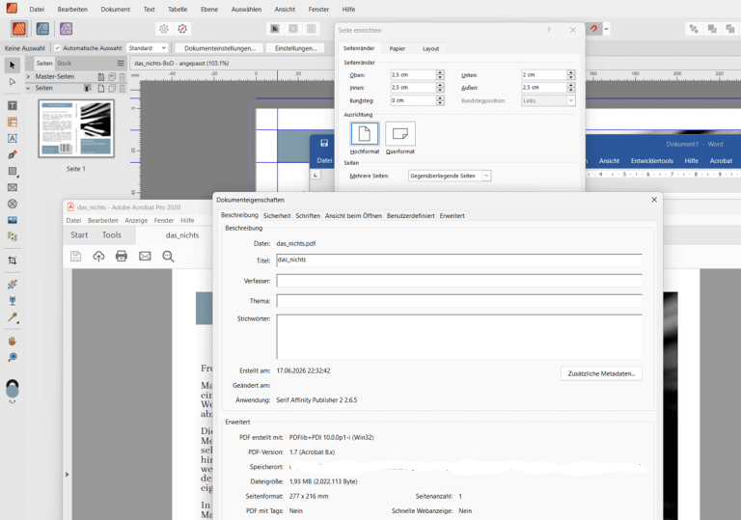Switch to the Layout tab
The width and height of the screenshot is (741, 520).
click(430, 48)
